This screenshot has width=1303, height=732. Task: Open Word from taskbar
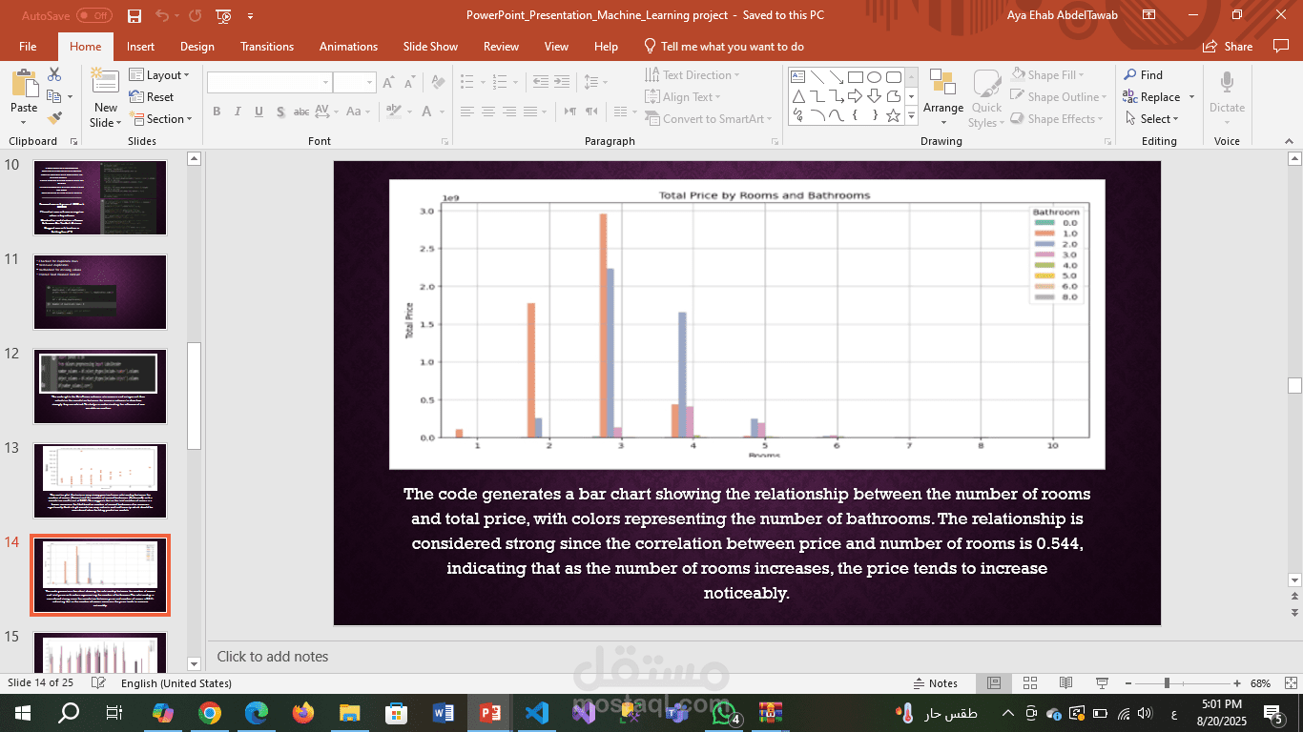(x=444, y=712)
